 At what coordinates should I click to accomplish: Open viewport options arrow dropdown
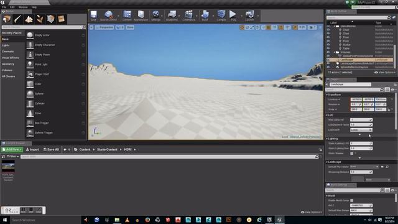[91, 27]
